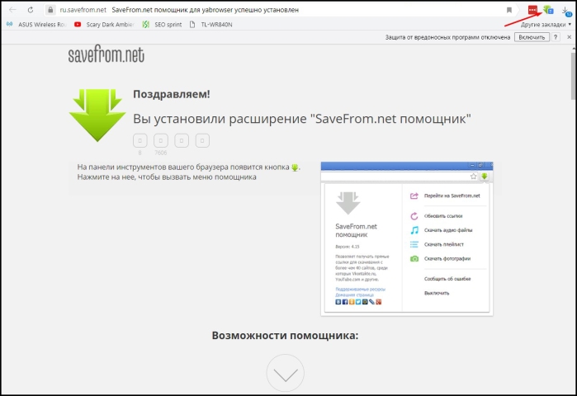Screen dimensions: 577x396
Task: Click the Возможности помощника: heading
Action: (285, 335)
